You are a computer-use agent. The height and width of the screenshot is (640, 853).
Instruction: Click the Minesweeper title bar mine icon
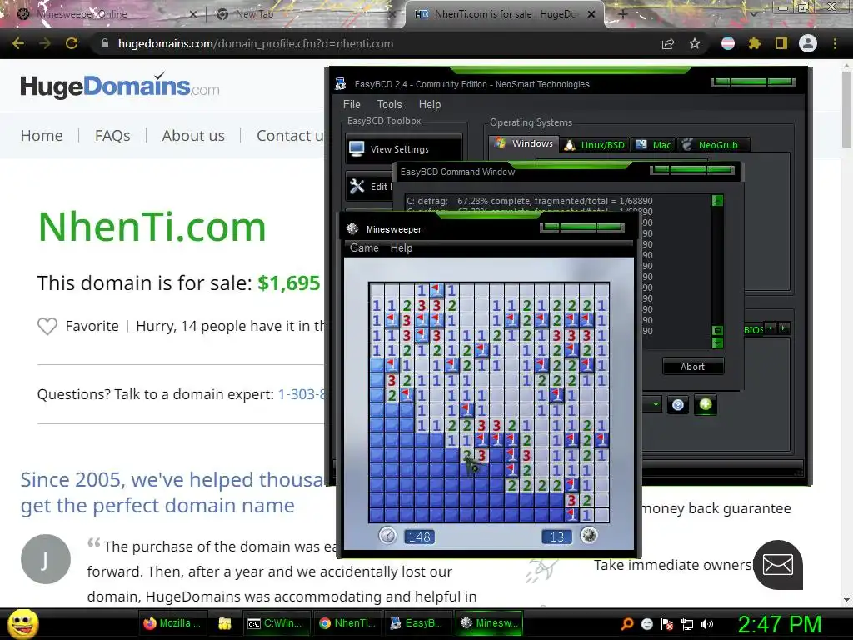coord(352,229)
